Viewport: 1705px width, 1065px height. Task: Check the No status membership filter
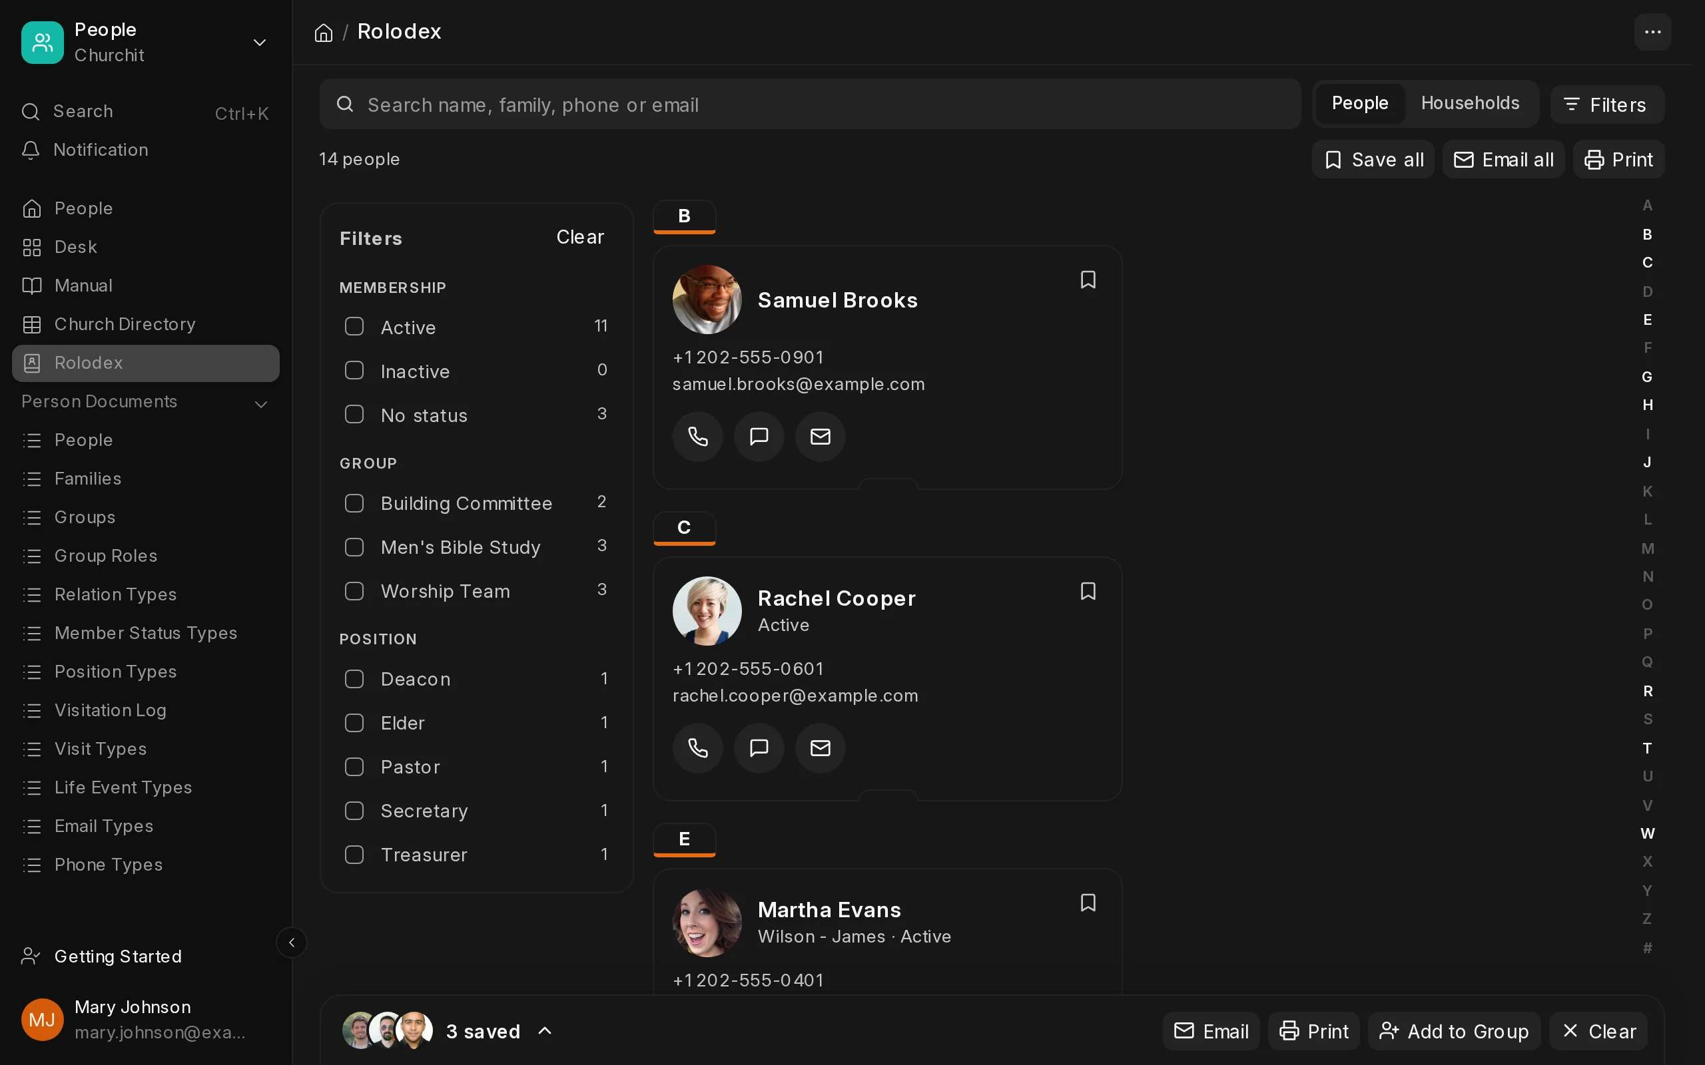tap(354, 414)
